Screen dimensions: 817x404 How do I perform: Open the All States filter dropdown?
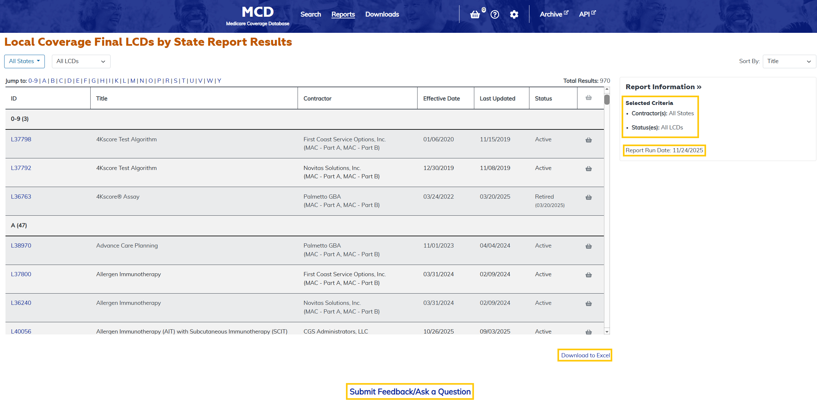24,61
